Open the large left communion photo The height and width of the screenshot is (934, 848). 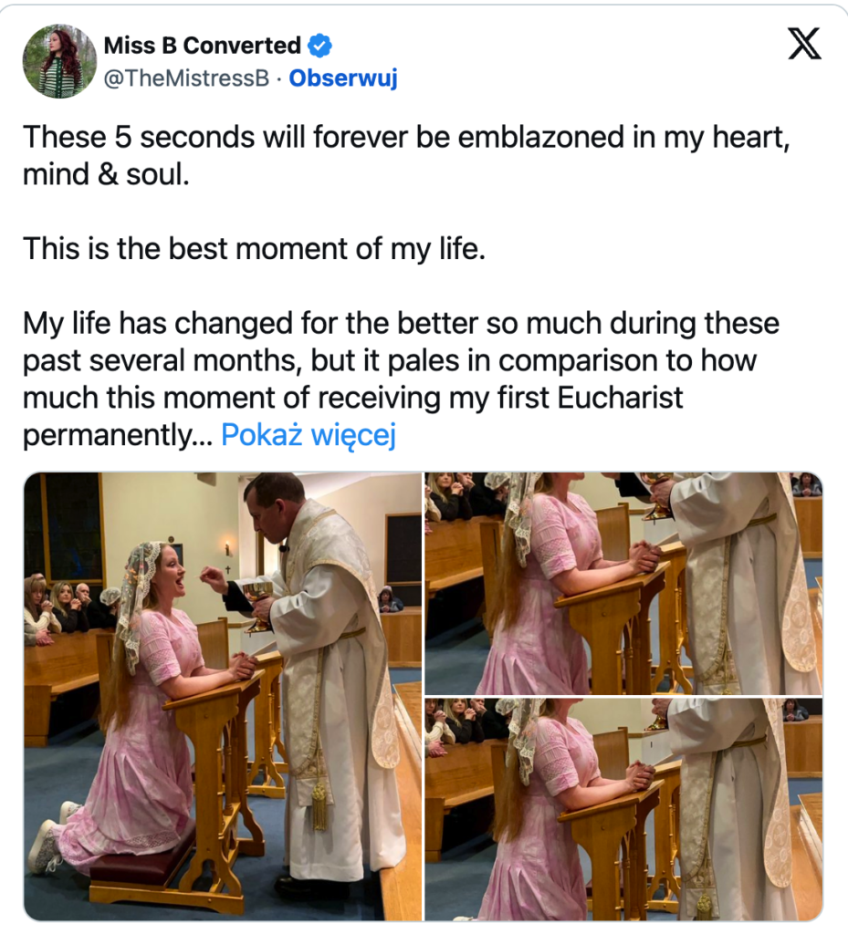222,696
